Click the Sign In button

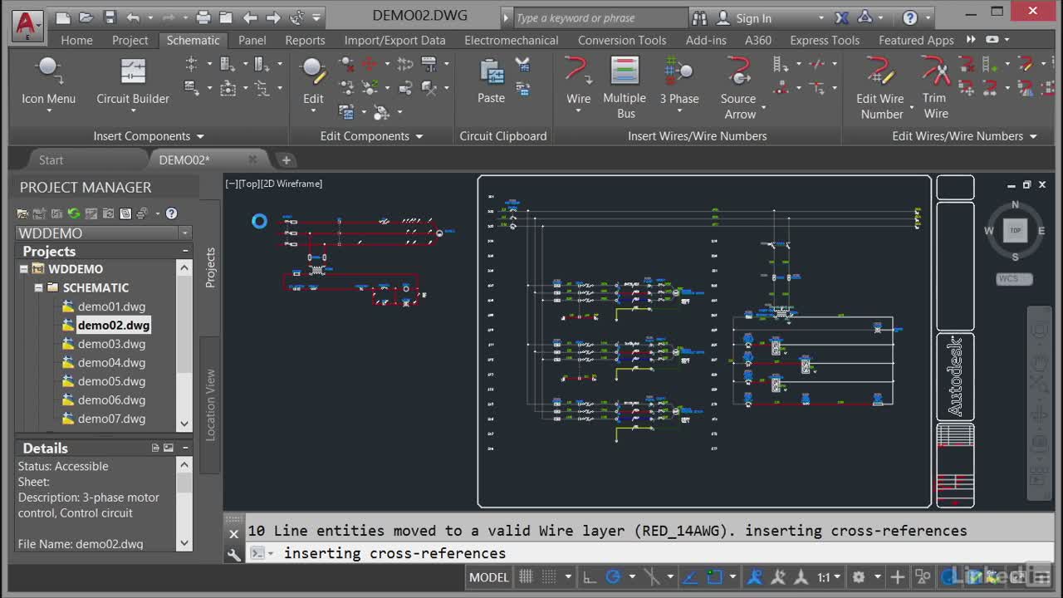point(753,18)
